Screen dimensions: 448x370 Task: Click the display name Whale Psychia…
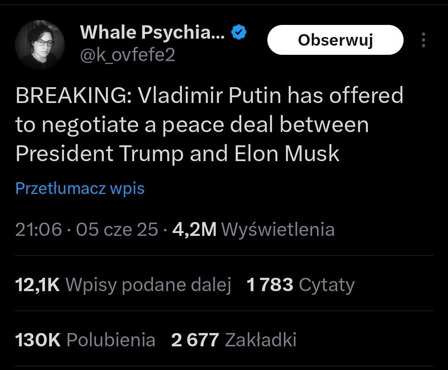[152, 32]
